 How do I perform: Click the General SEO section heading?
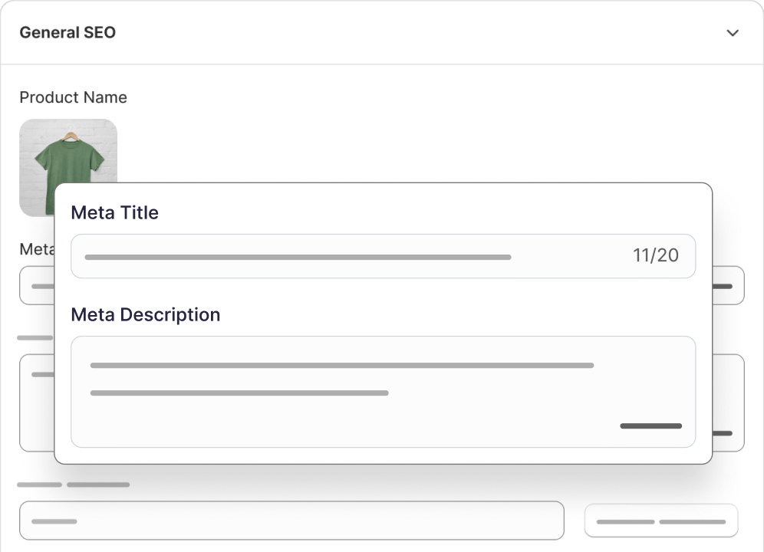[x=68, y=33]
